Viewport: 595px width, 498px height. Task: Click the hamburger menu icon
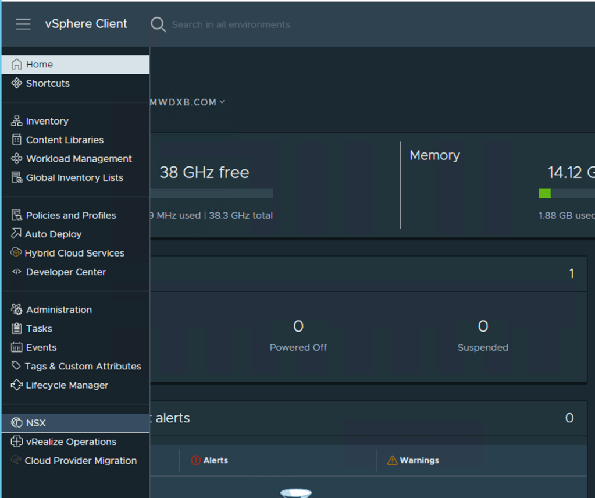pyautogui.click(x=23, y=24)
